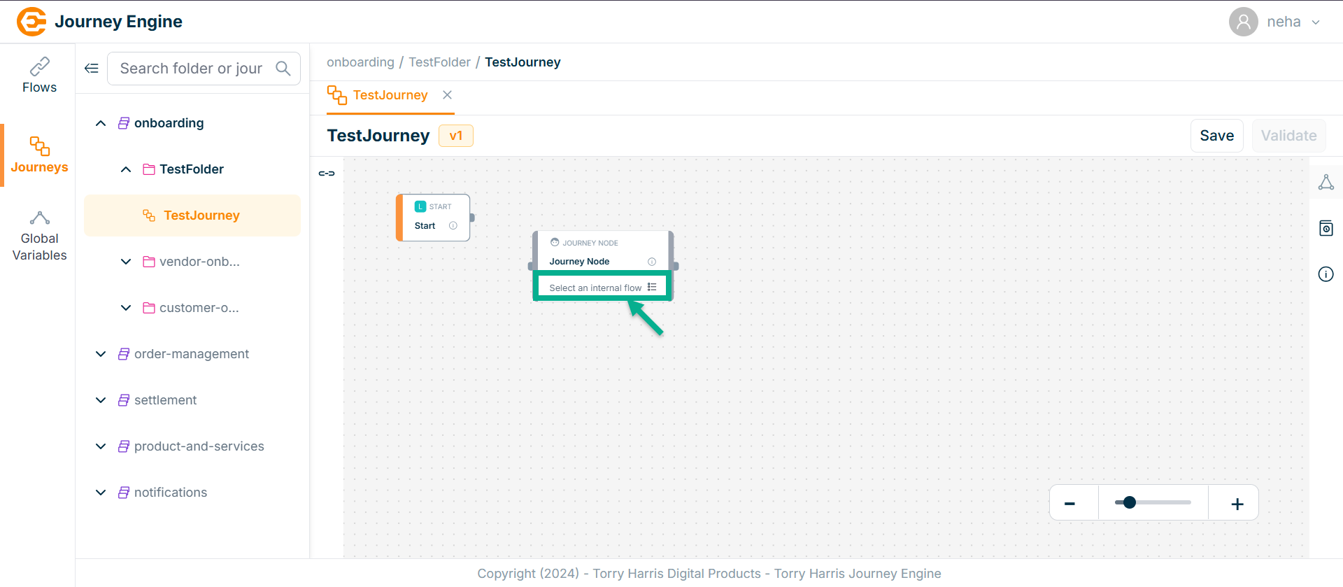Close the TestJourney tab

click(448, 95)
